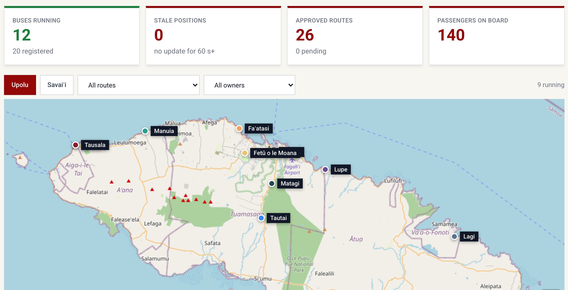
Task: Click the Tausala bus marker dot
Action: (75, 145)
